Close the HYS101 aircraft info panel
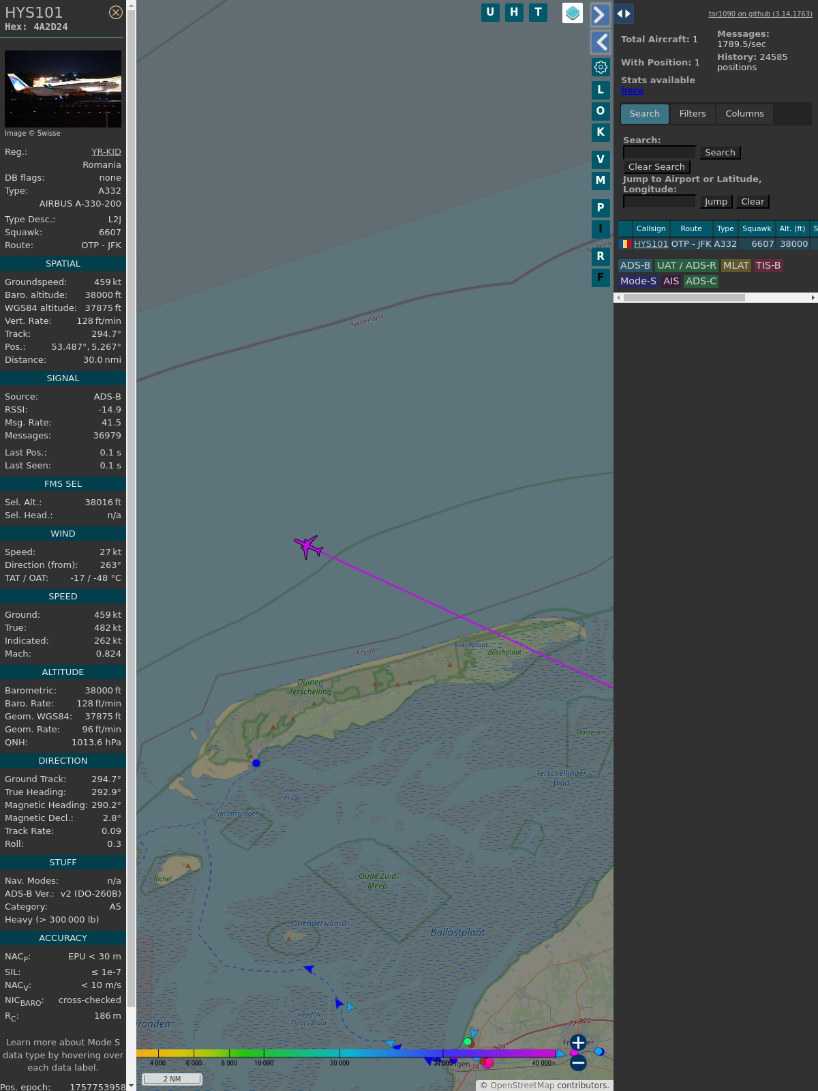 [116, 12]
